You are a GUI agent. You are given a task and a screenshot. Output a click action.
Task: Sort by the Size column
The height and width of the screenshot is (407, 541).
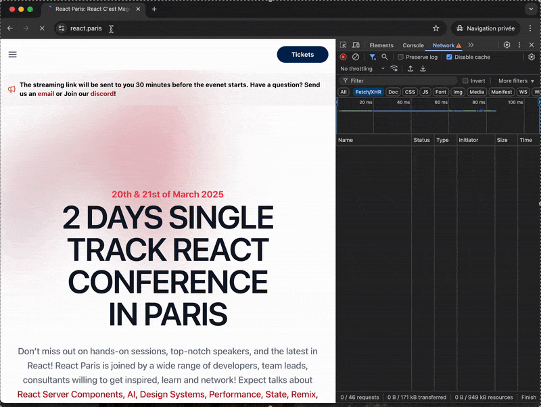coord(506,140)
